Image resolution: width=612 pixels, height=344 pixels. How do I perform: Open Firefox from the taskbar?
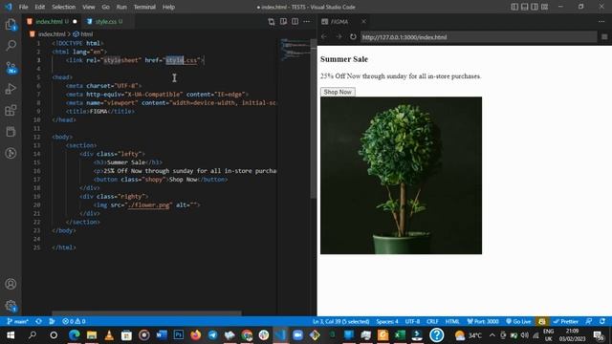(195, 335)
